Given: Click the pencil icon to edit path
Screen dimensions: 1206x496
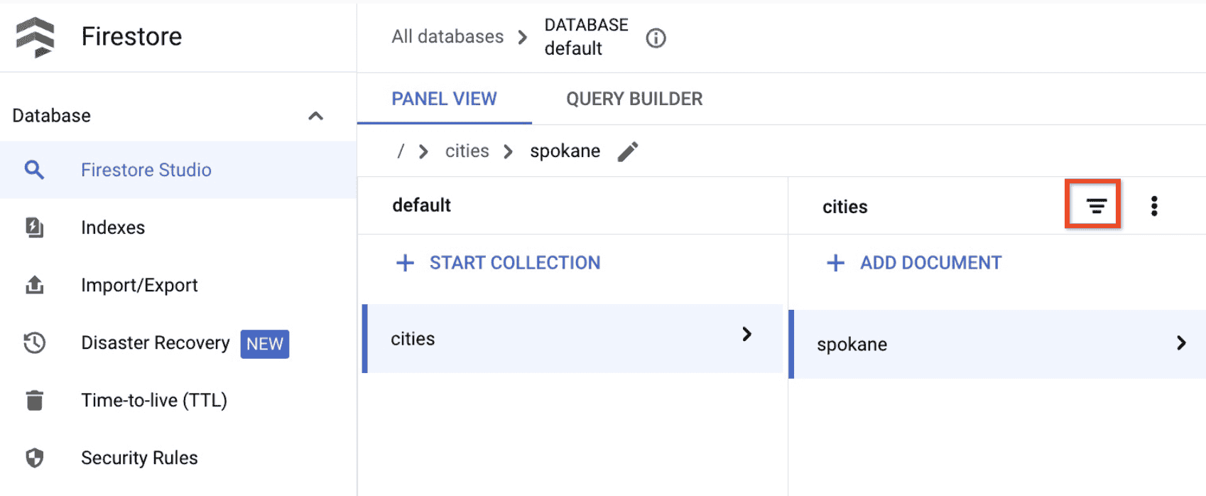Looking at the screenshot, I should click(x=628, y=151).
